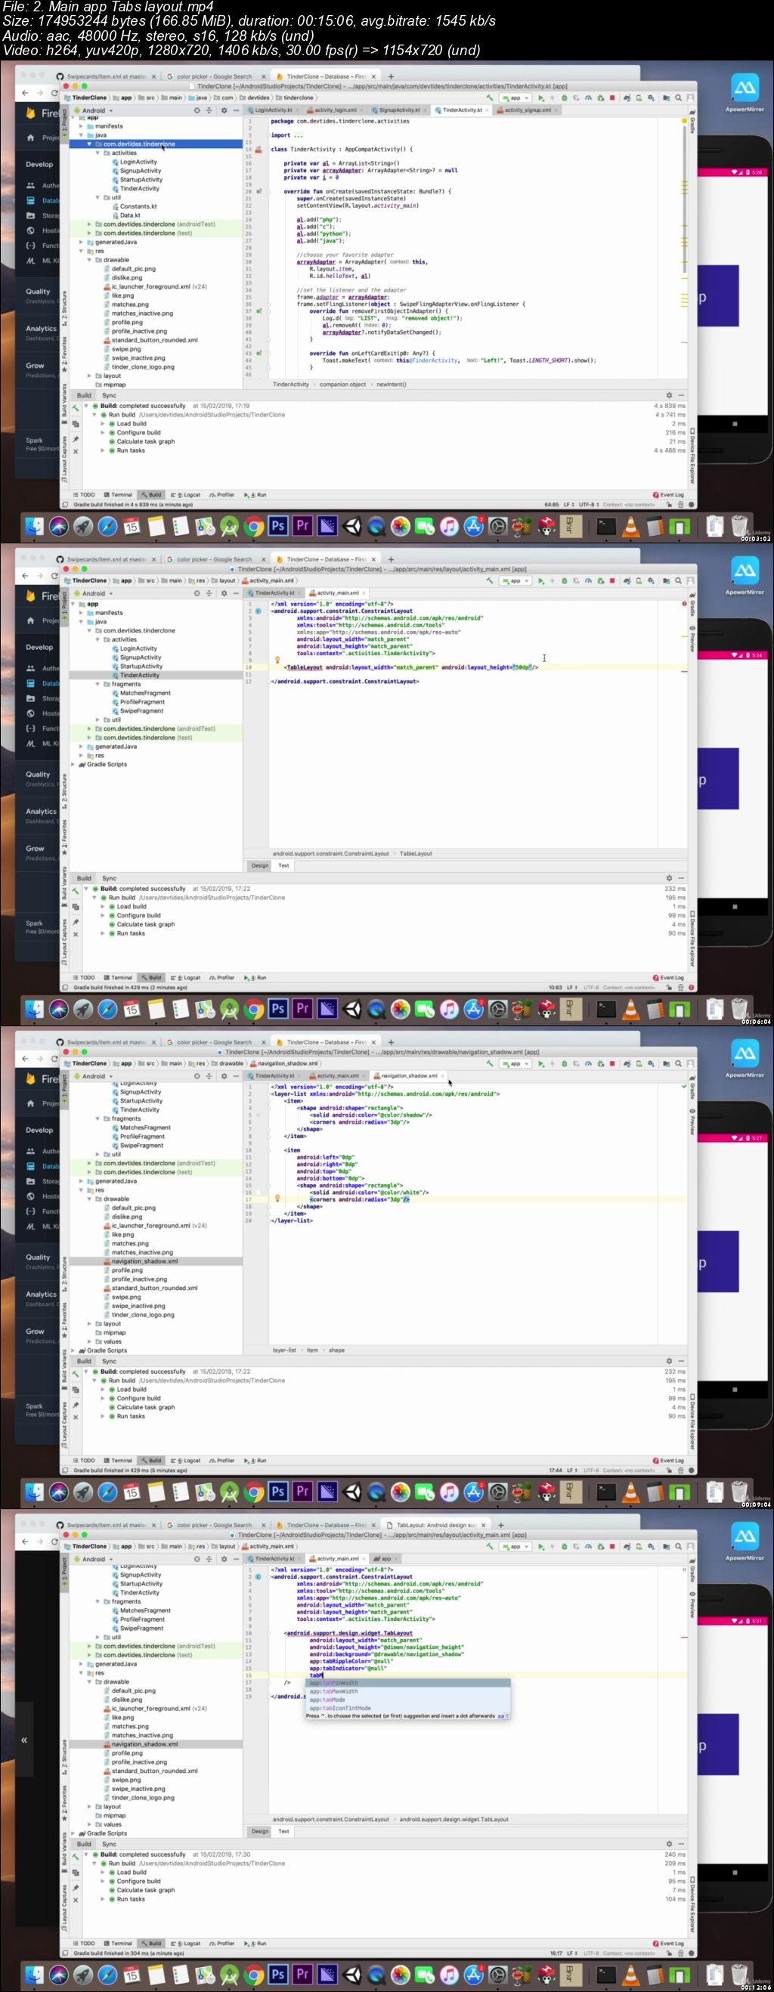Open Build panel gear settings in first frame
Screen dimensions: 774x1992
[669, 395]
